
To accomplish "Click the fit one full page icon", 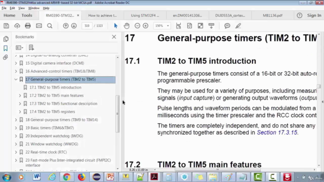I will (x=189, y=26).
